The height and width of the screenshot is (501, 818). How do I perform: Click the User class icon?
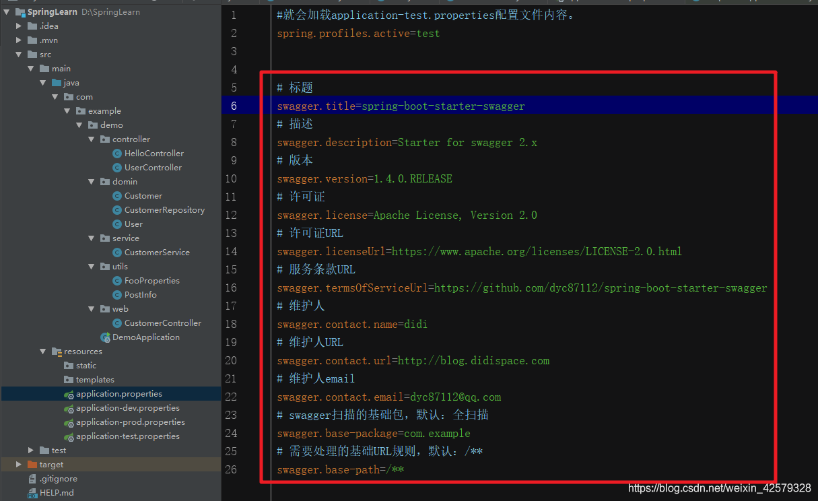[117, 224]
